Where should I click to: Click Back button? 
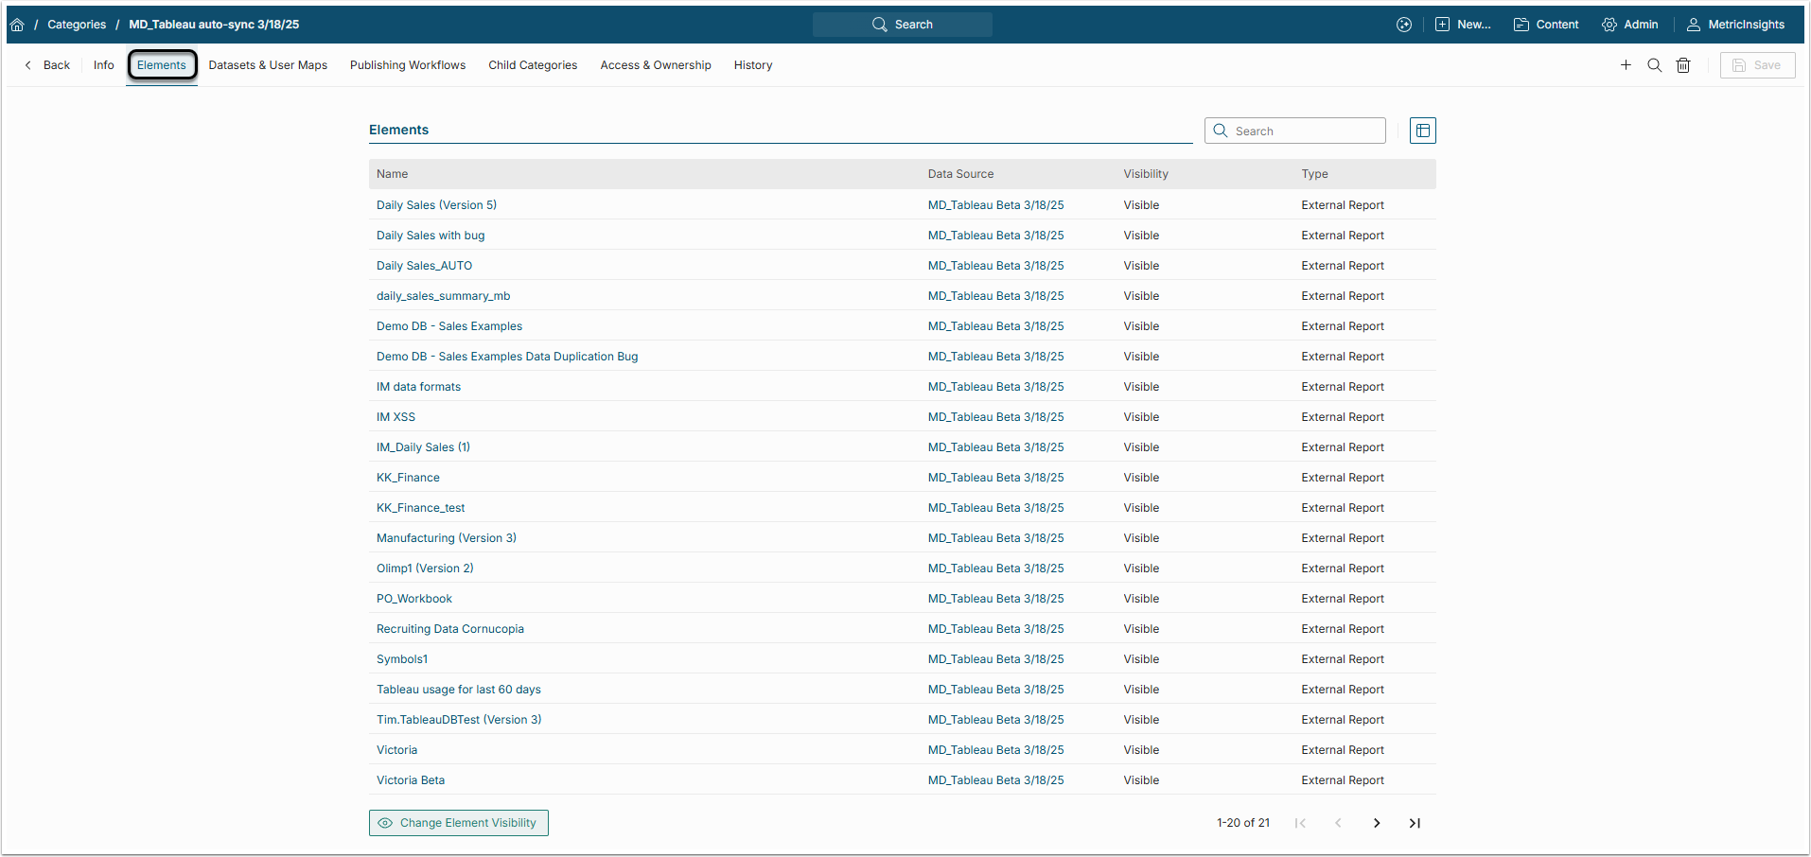pyautogui.click(x=47, y=65)
